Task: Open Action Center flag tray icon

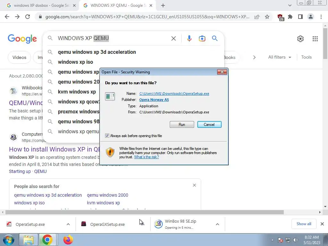Action: click(280, 240)
